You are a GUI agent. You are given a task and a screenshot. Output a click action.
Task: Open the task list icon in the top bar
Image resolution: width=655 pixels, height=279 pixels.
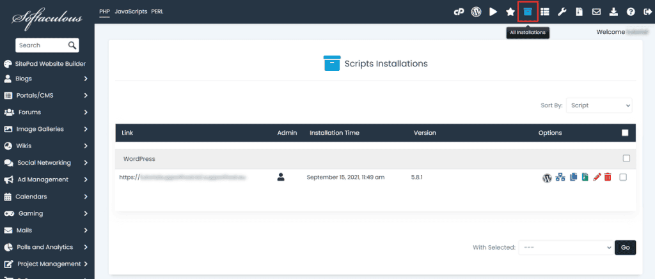[x=545, y=11]
